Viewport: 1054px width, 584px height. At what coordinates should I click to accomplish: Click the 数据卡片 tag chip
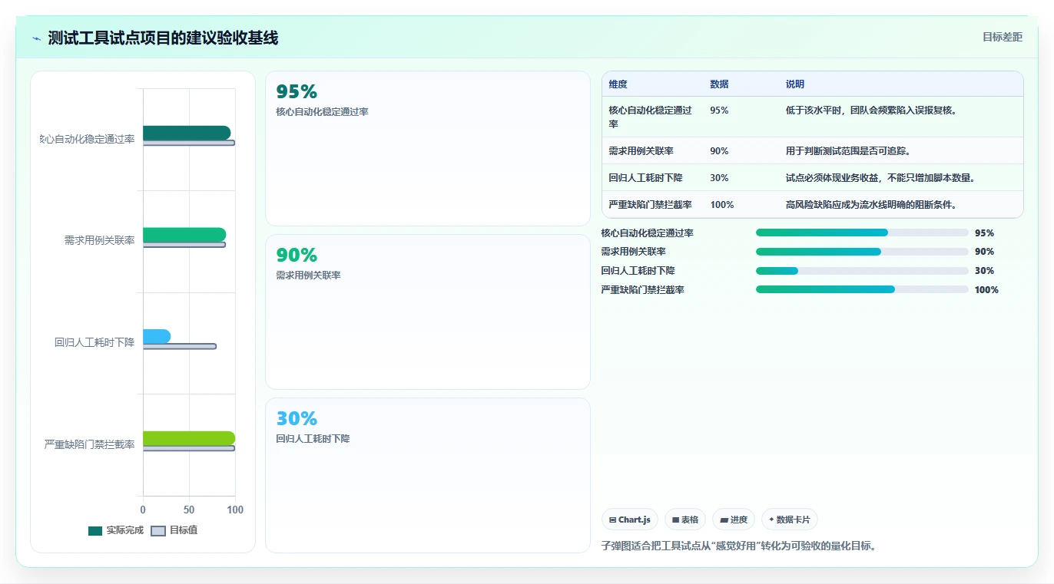tap(790, 520)
